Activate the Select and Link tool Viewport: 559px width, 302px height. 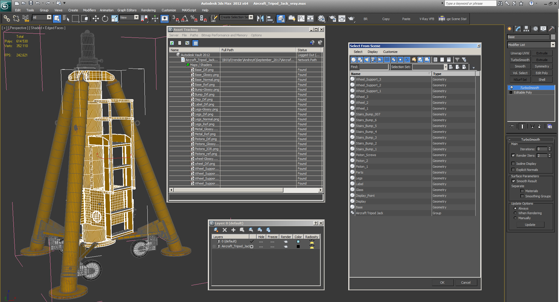pyautogui.click(x=6, y=18)
